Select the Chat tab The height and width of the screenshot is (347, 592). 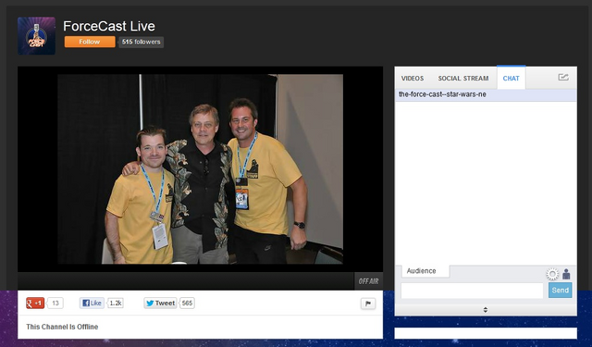tap(511, 78)
